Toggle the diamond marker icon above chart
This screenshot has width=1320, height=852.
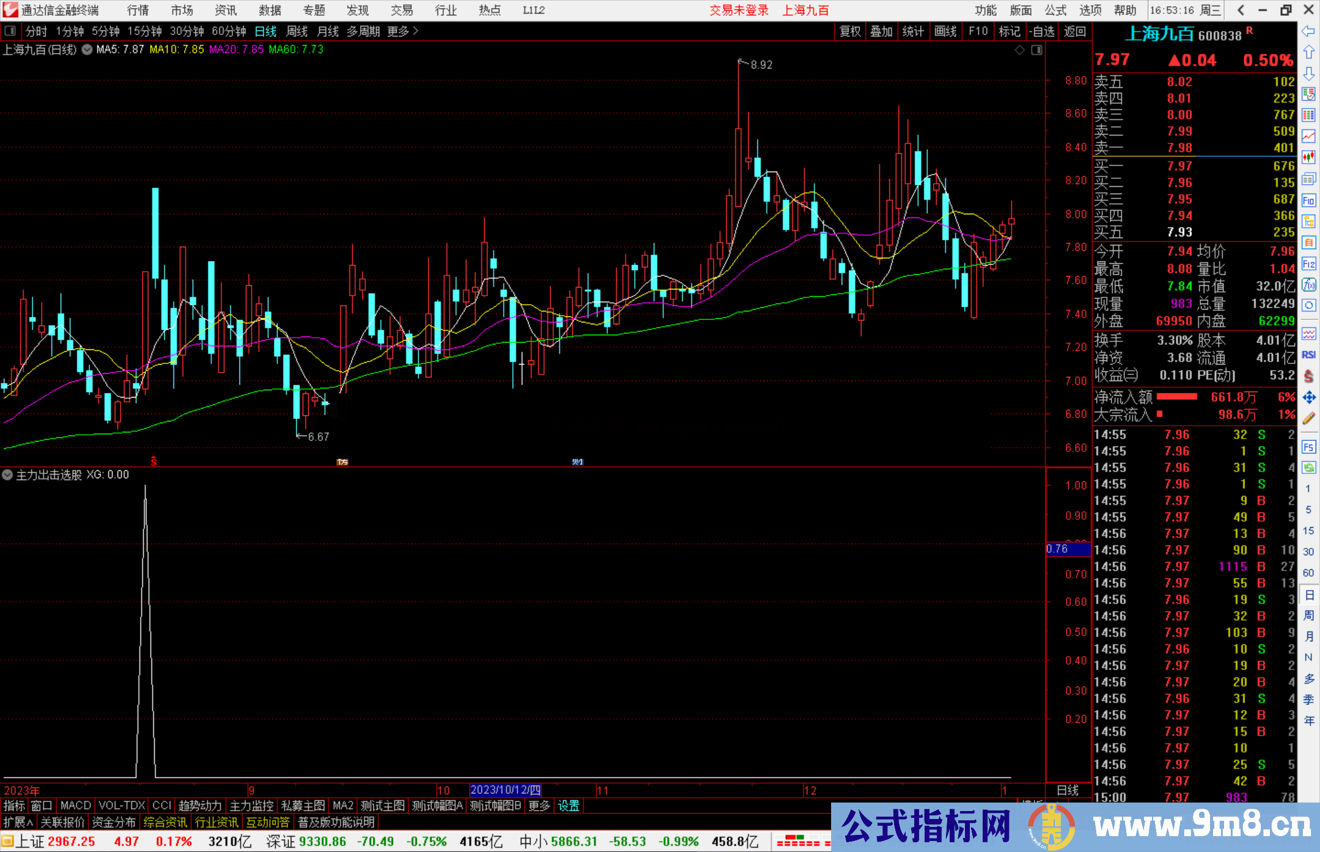pos(1019,50)
